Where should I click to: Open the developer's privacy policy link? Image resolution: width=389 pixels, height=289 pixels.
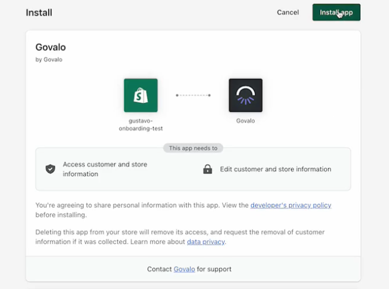click(291, 205)
